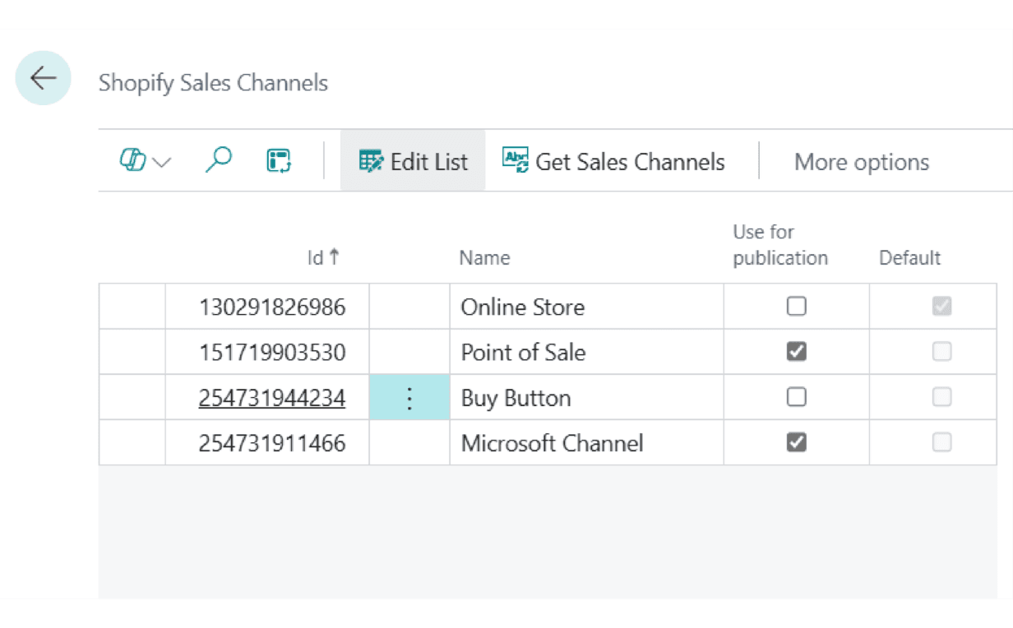Enable Use for publication for Online Store
This screenshot has width=1013, height=628.
tap(796, 307)
